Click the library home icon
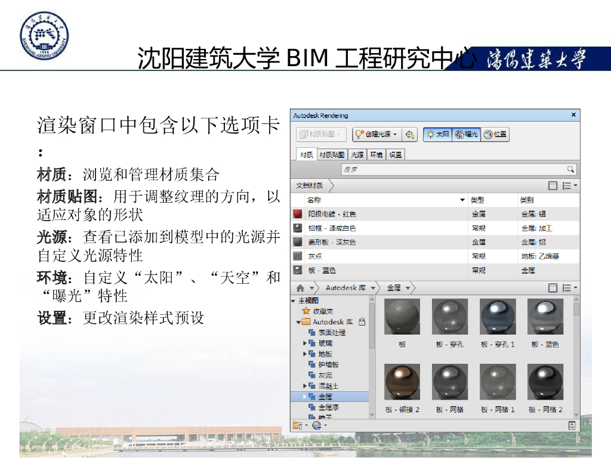The height and width of the screenshot is (458, 611). [x=300, y=288]
